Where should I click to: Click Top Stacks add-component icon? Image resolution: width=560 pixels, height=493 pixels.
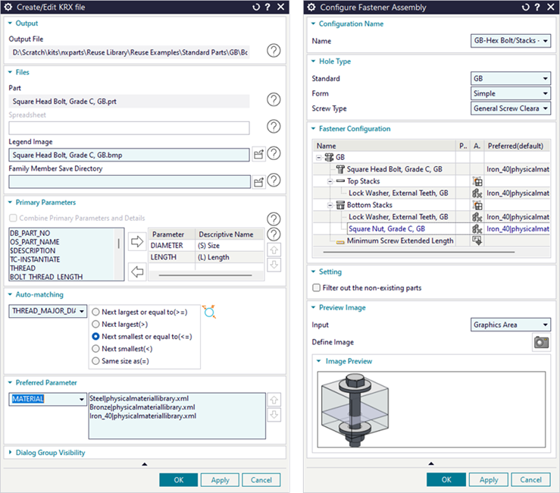click(477, 181)
